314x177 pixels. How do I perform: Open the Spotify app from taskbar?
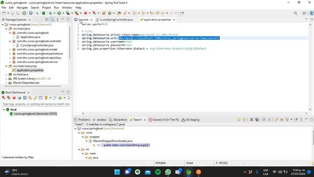(x=158, y=172)
